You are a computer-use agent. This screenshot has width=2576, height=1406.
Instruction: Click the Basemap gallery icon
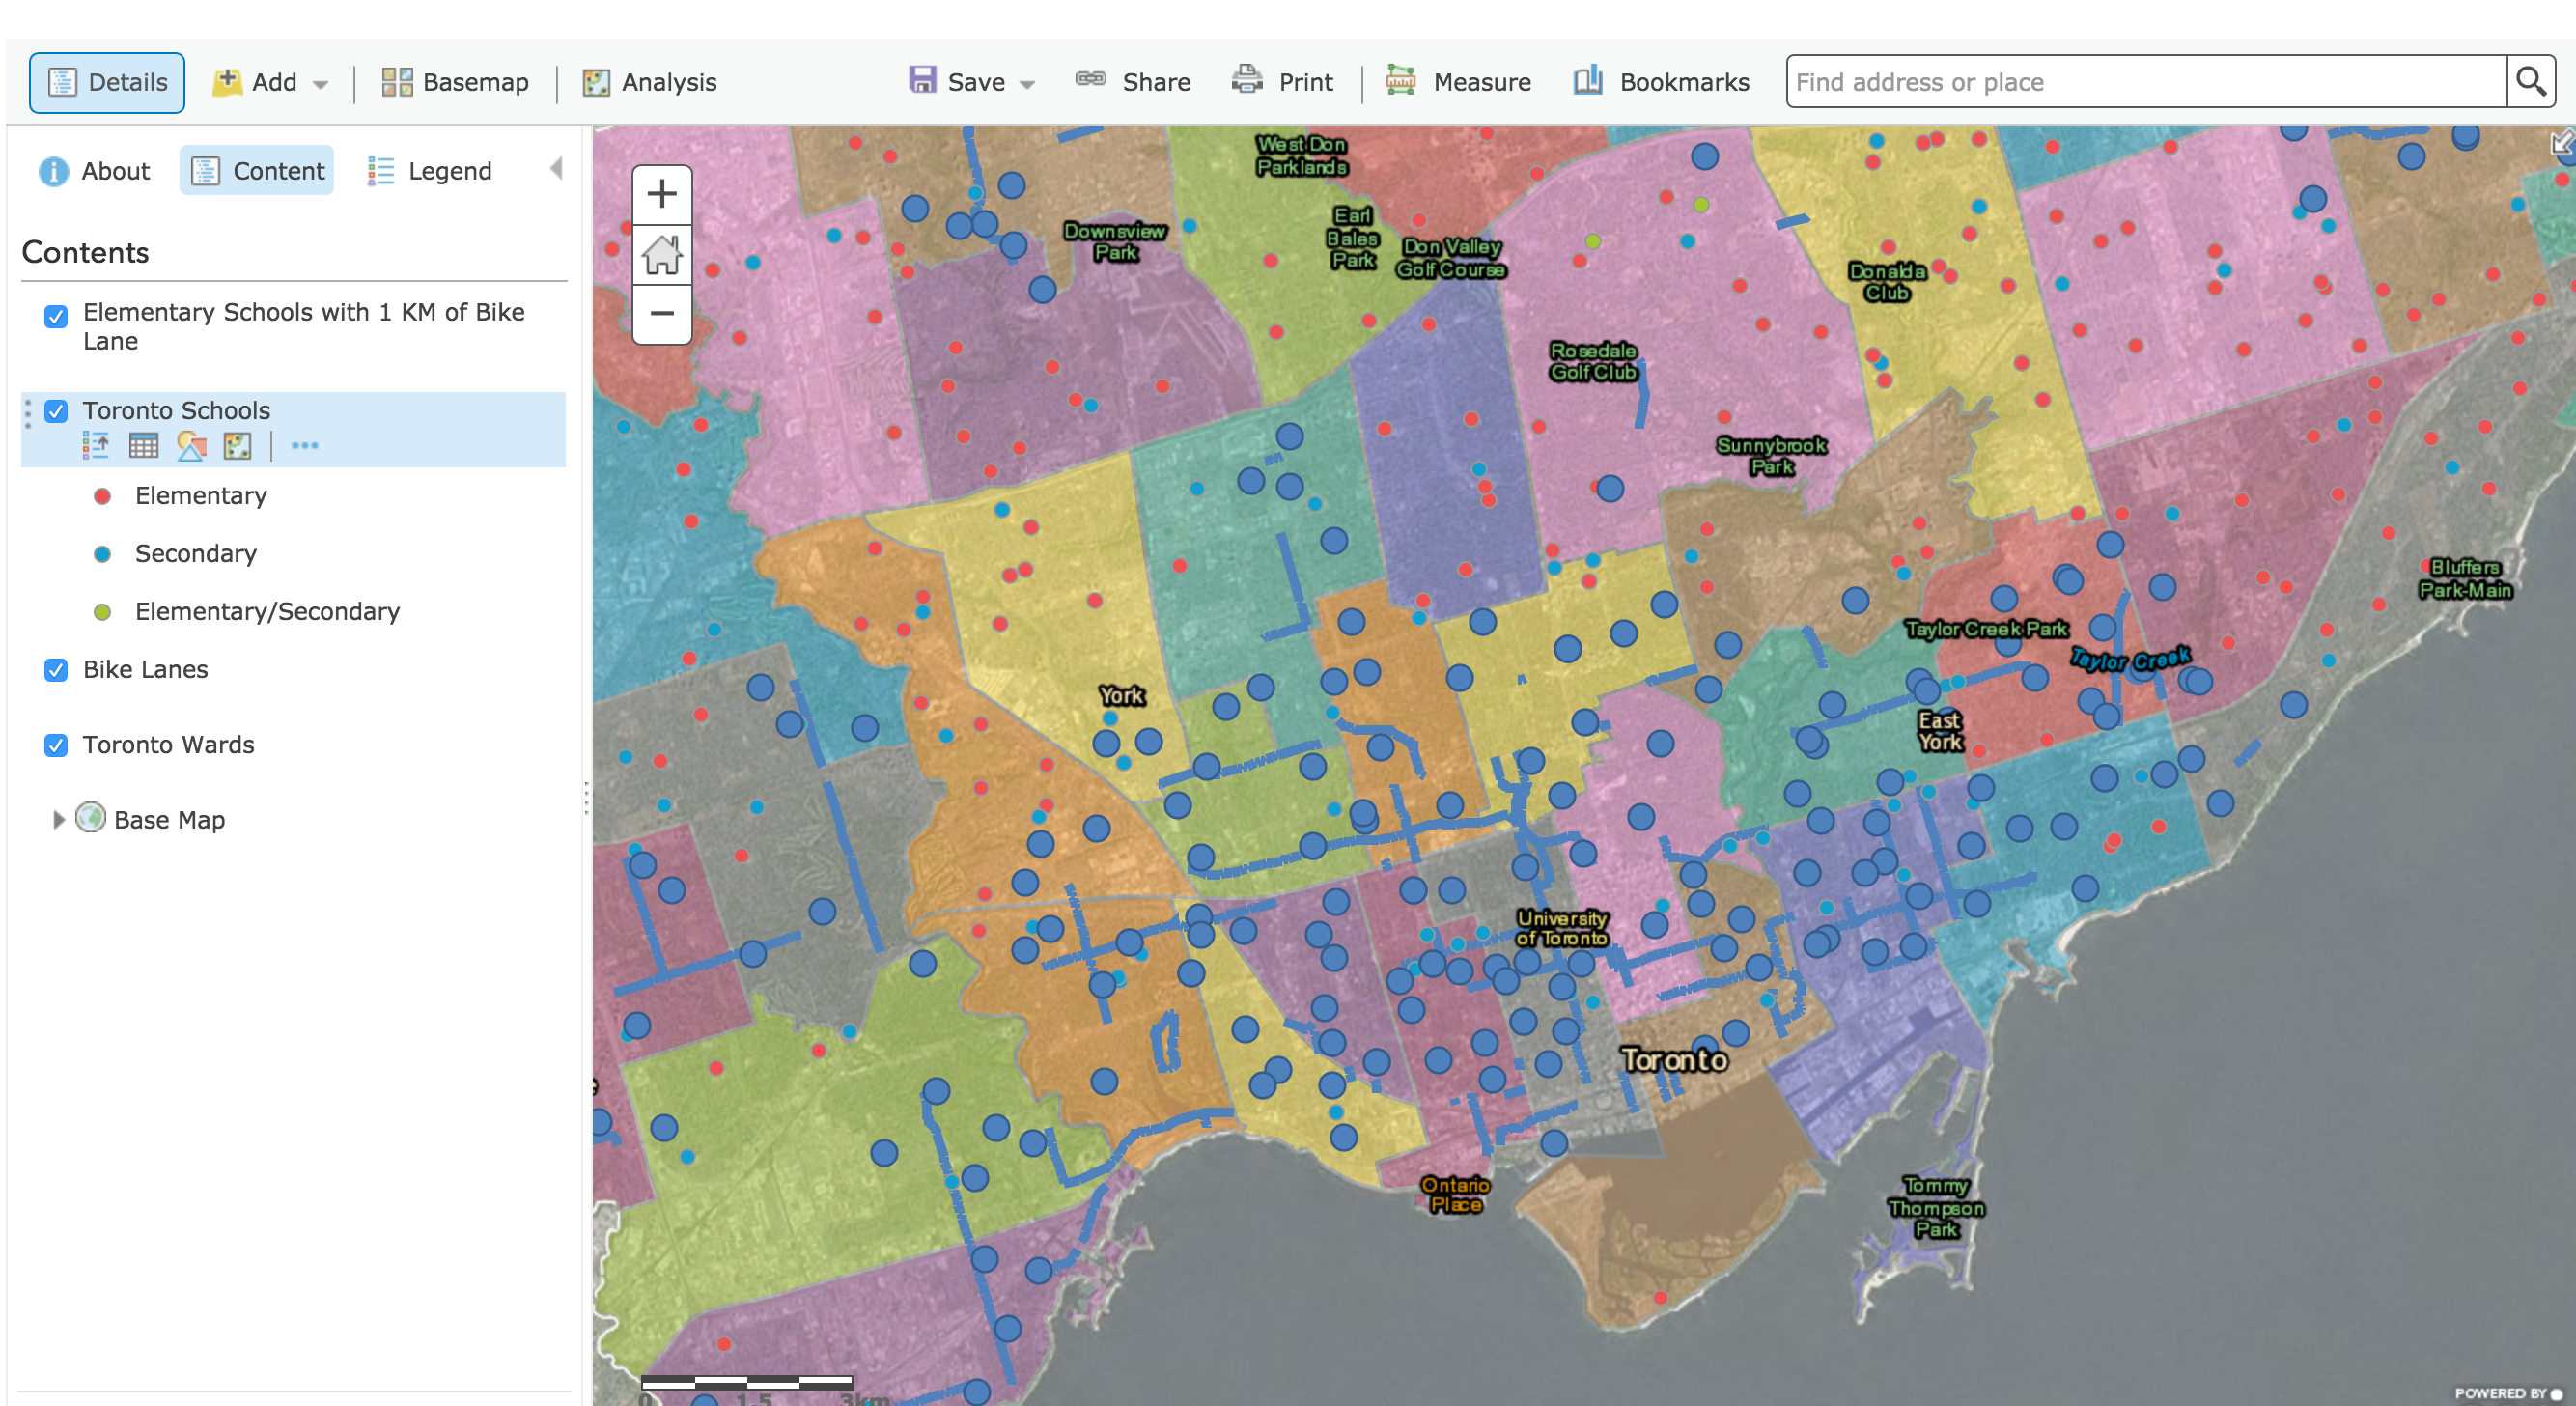tap(397, 82)
